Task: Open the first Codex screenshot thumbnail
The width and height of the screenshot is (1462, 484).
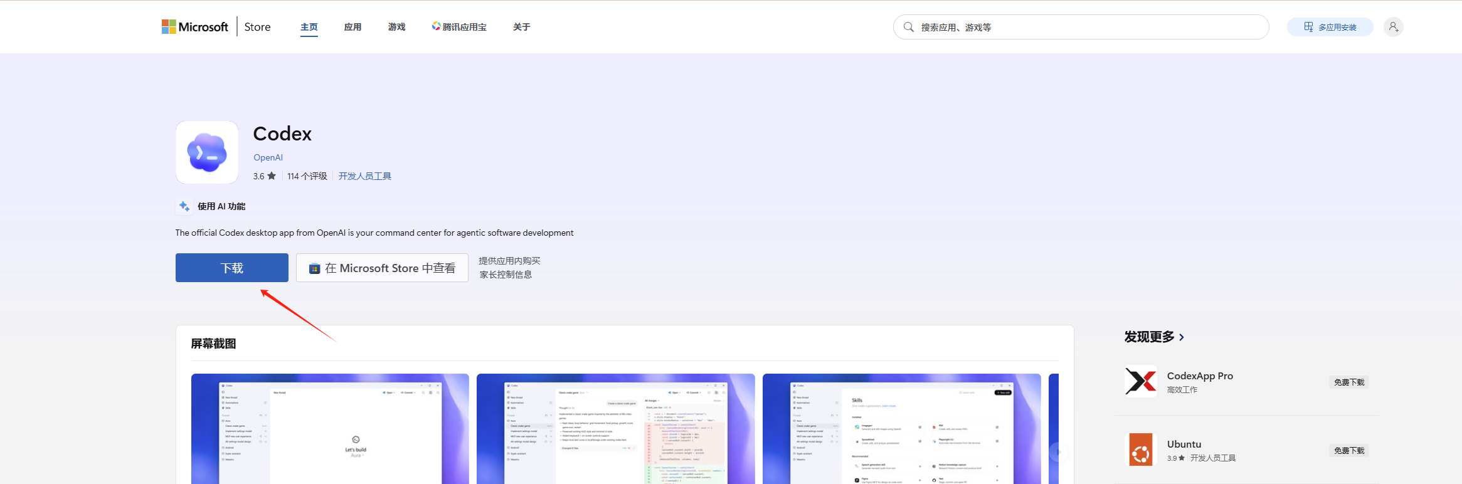Action: point(330,429)
